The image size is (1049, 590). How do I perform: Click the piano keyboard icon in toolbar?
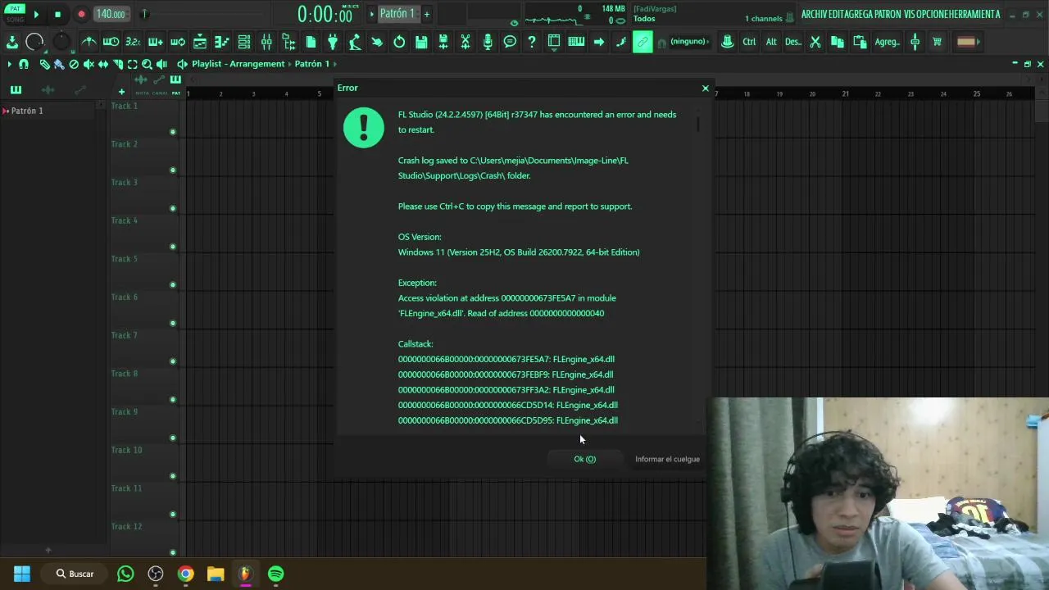(576, 41)
